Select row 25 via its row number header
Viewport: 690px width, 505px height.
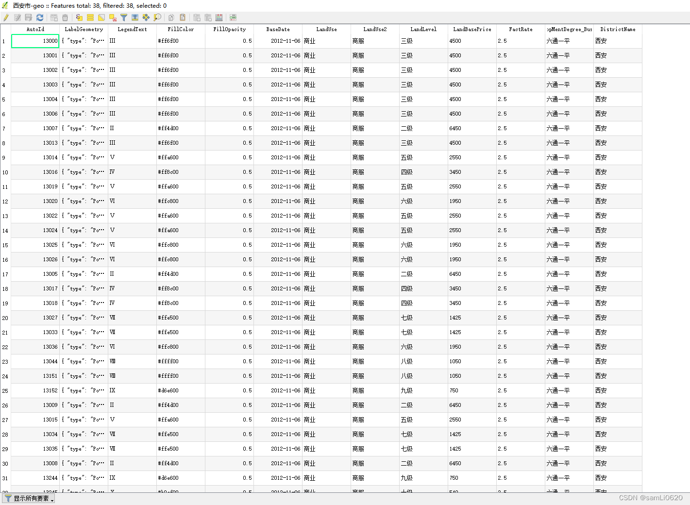point(5,391)
